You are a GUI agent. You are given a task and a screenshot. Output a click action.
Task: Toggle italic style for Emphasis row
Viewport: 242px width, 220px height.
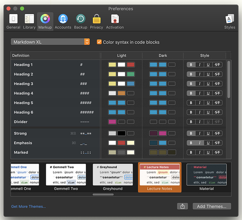pos(200,143)
